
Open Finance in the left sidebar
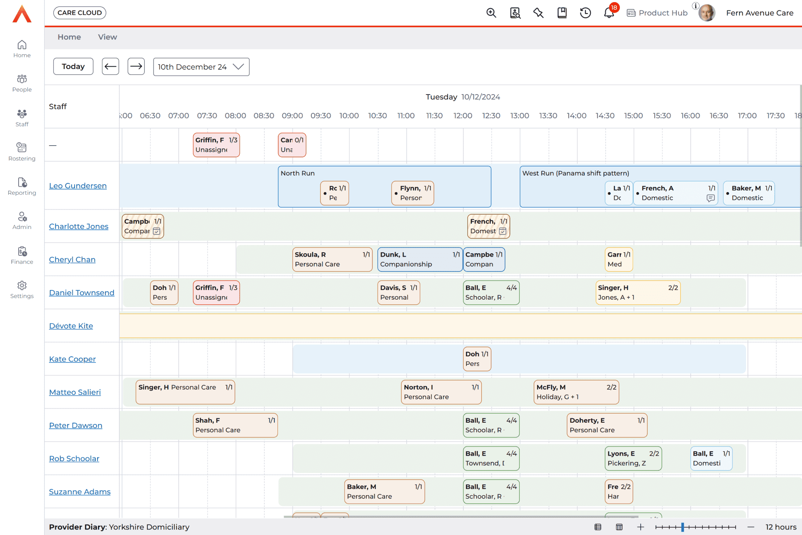22,255
